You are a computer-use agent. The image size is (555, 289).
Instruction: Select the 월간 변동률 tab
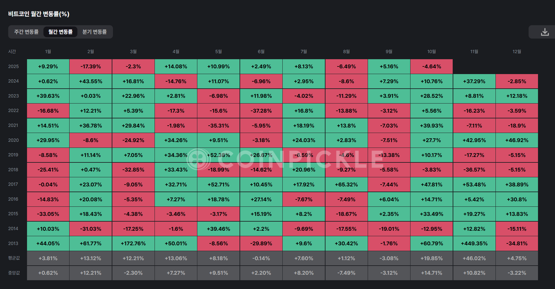coord(60,32)
